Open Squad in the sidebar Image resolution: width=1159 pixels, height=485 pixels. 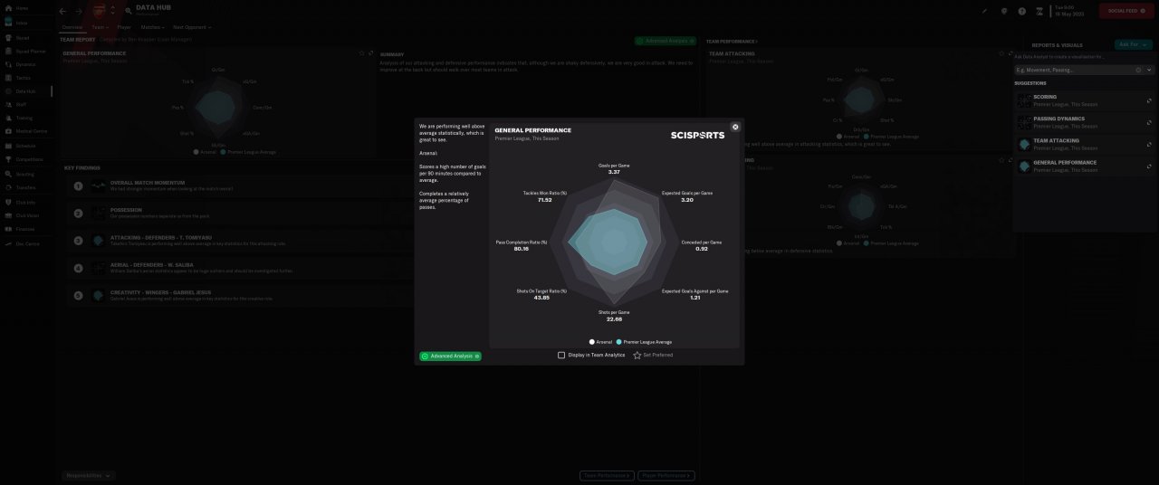pyautogui.click(x=25, y=38)
